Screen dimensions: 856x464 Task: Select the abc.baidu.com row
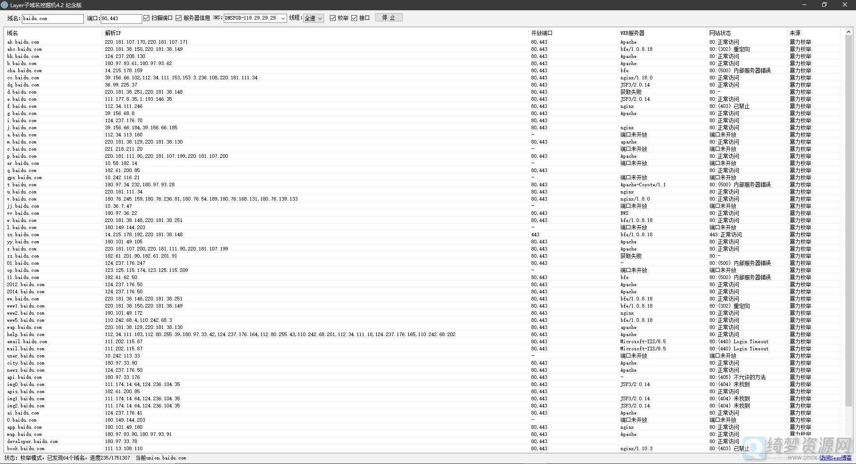coord(424,49)
